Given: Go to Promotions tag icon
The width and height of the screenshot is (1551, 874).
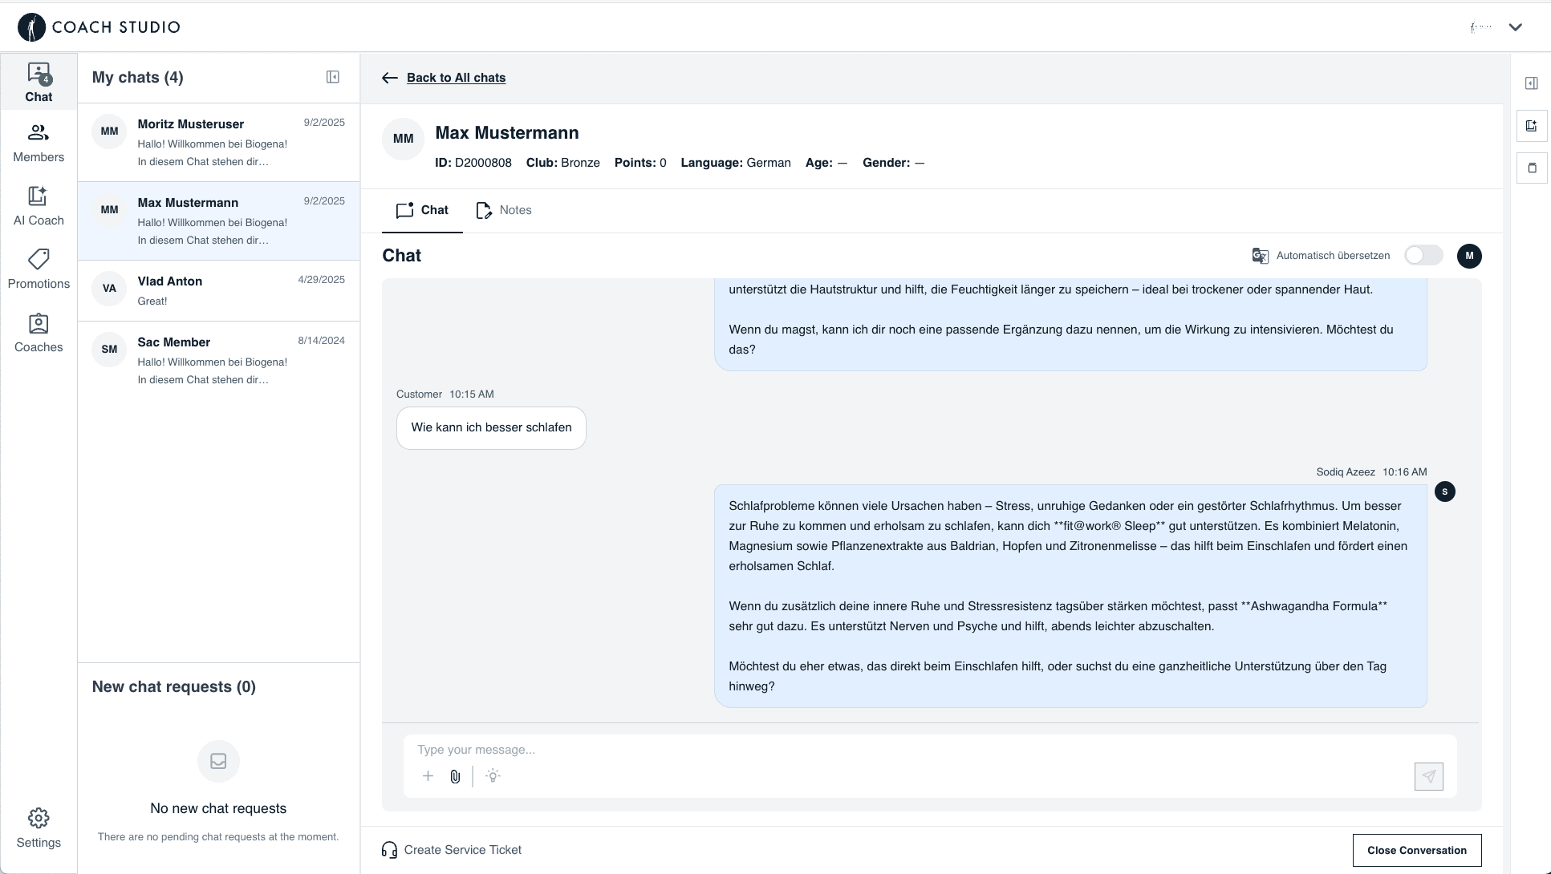Looking at the screenshot, I should tap(39, 259).
